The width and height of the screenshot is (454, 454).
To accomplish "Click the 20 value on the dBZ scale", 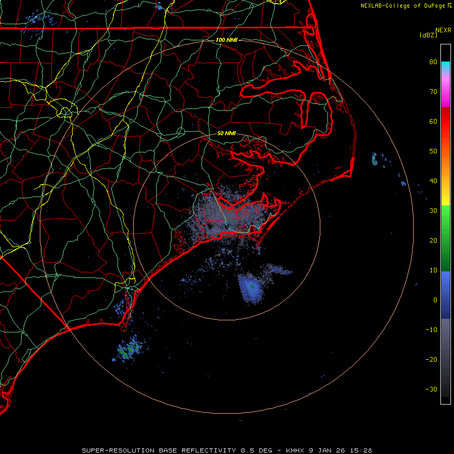I will tap(433, 240).
